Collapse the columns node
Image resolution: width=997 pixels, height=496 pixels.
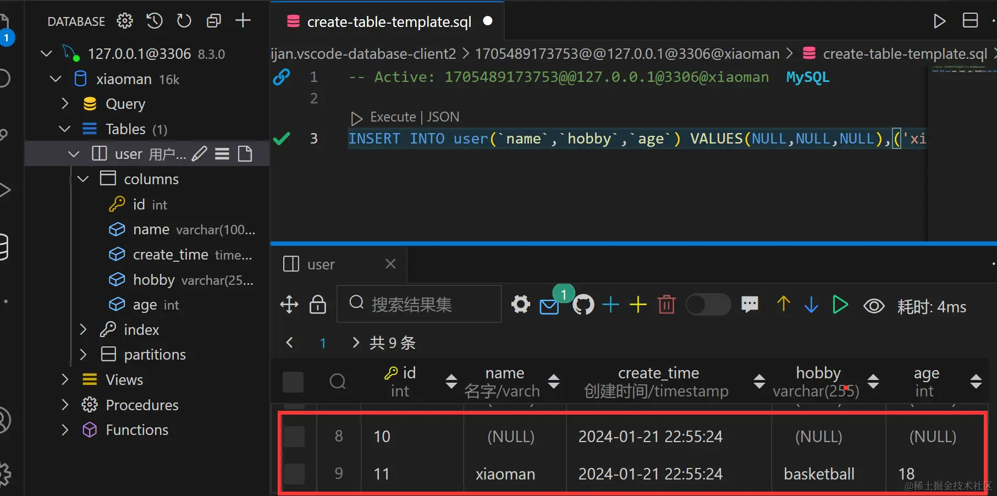tap(83, 179)
